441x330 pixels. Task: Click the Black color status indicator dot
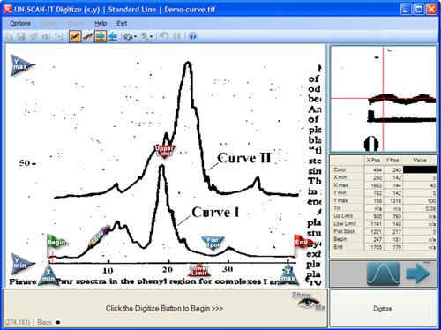click(58, 322)
